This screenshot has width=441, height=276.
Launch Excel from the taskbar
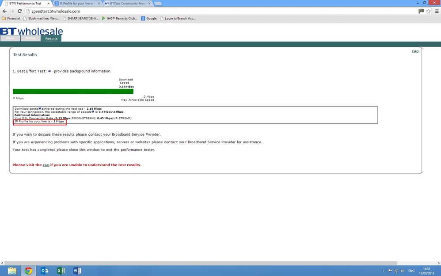click(61, 271)
